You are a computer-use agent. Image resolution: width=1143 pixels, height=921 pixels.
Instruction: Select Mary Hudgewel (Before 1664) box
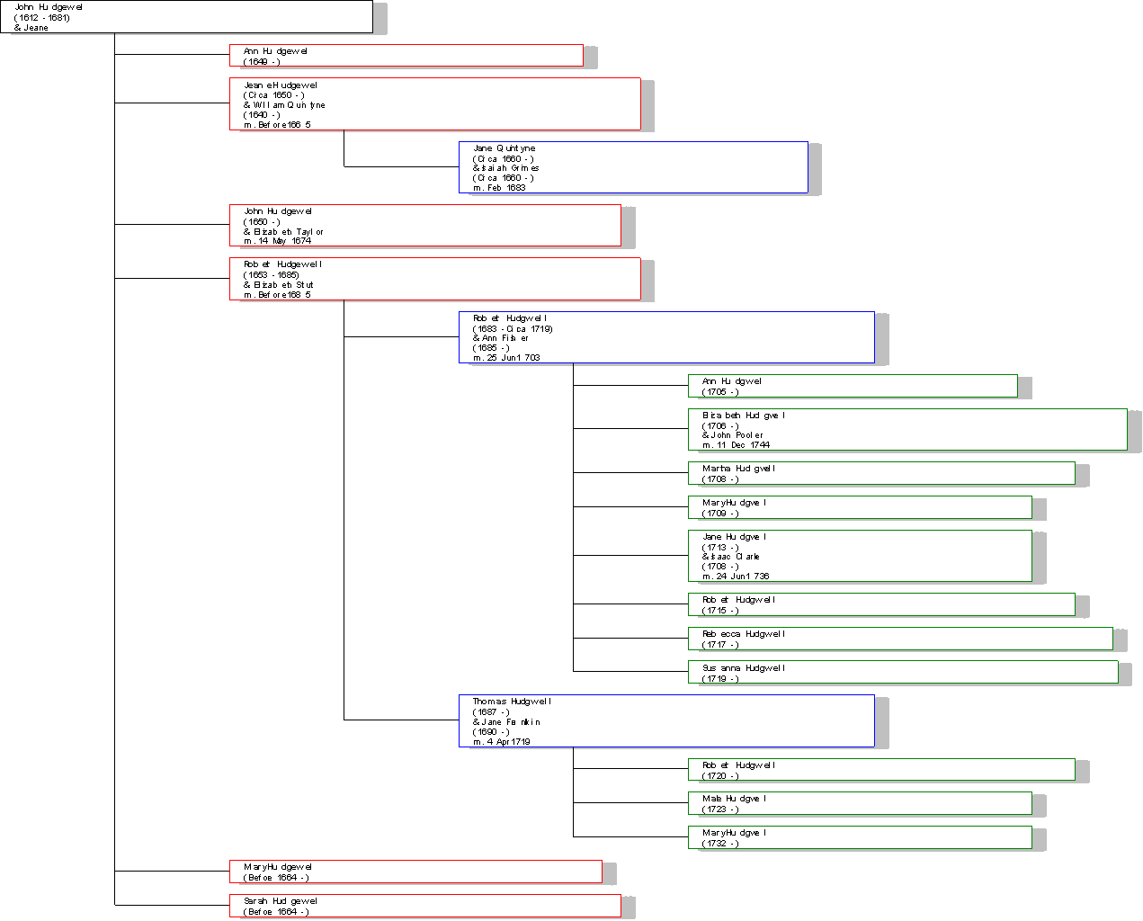pyautogui.click(x=415, y=872)
